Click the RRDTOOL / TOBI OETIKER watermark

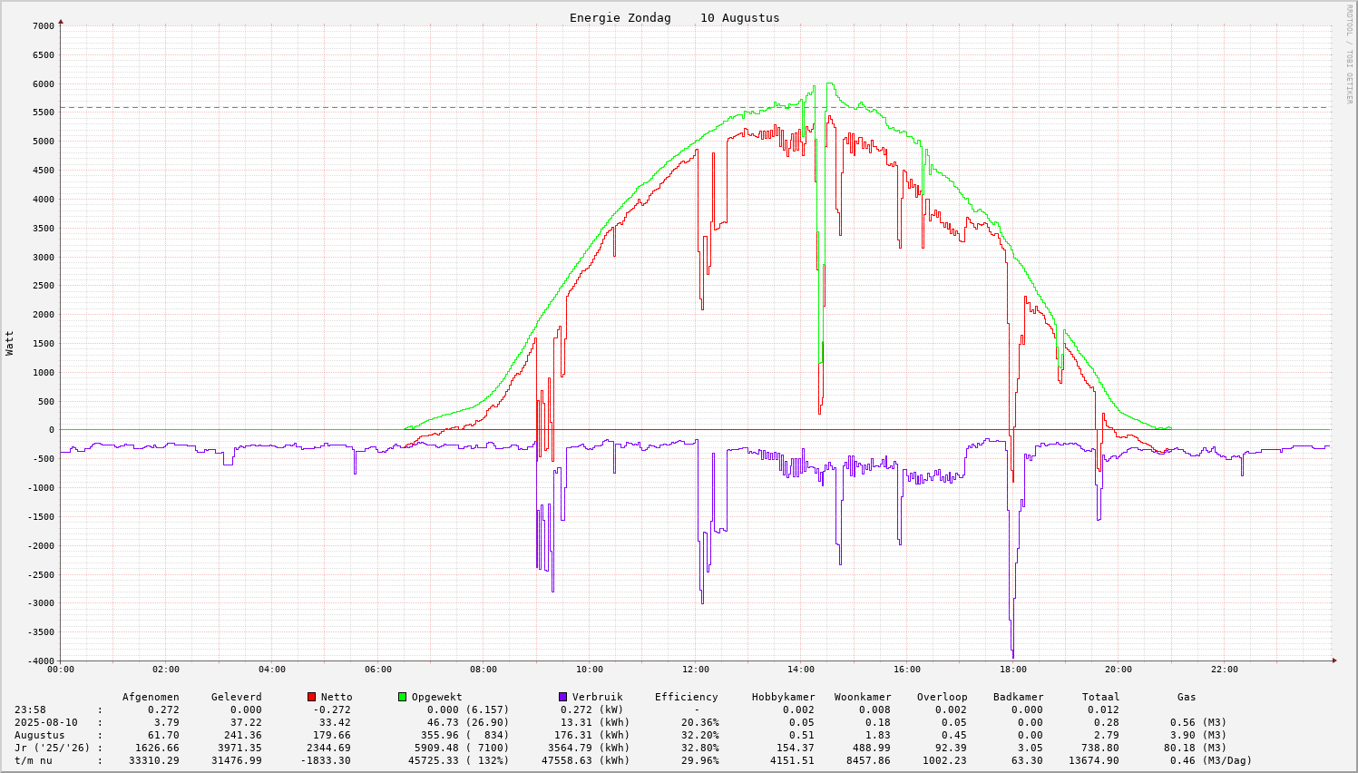click(1349, 54)
